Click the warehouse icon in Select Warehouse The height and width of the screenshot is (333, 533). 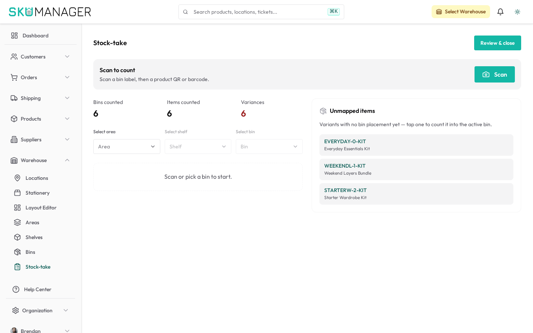pyautogui.click(x=439, y=12)
